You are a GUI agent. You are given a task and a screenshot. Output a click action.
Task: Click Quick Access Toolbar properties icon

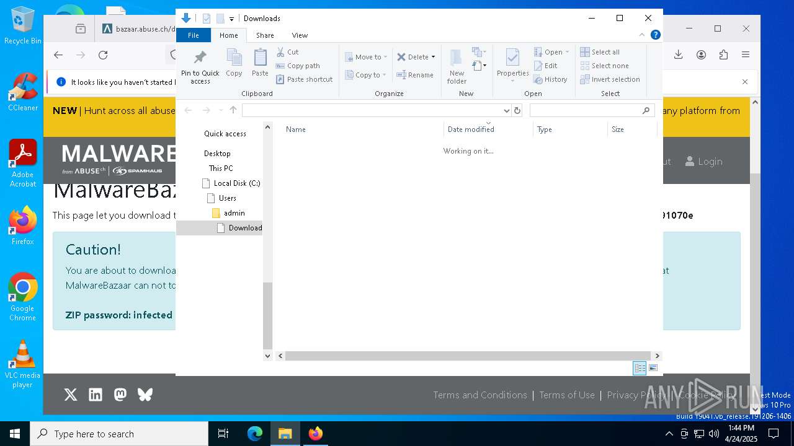pos(207,19)
